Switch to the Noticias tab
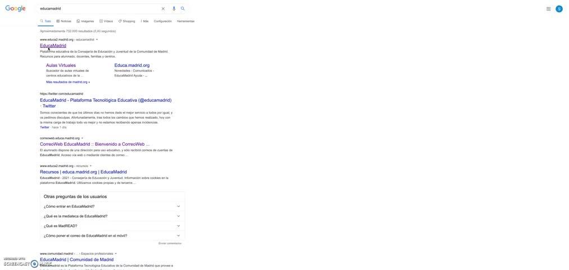Image resolution: width=569 pixels, height=270 pixels. click(64, 21)
